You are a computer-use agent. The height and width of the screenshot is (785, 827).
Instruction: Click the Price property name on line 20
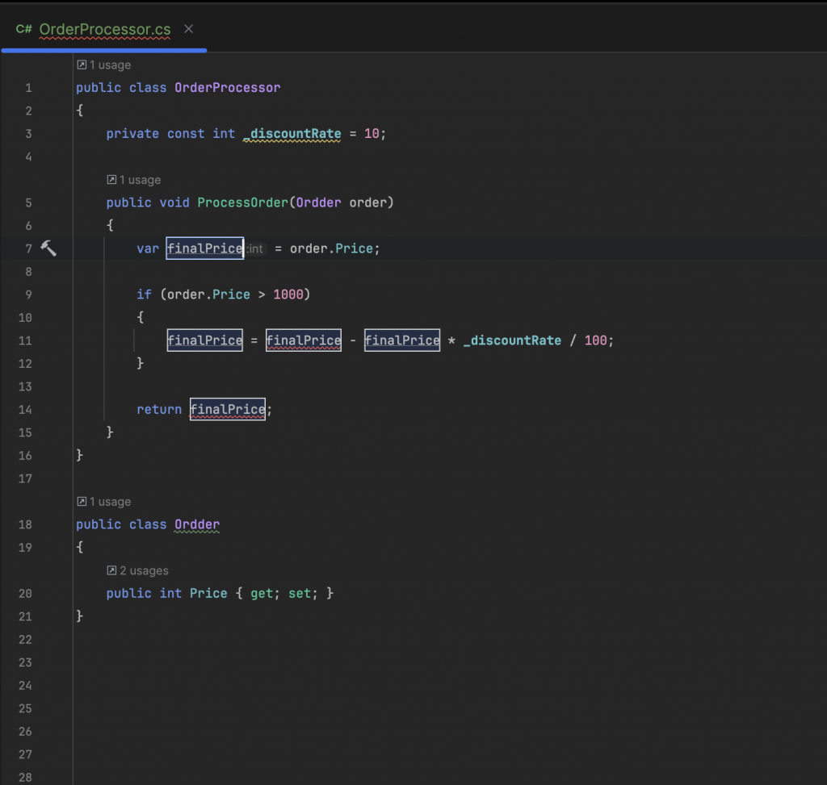(x=208, y=594)
